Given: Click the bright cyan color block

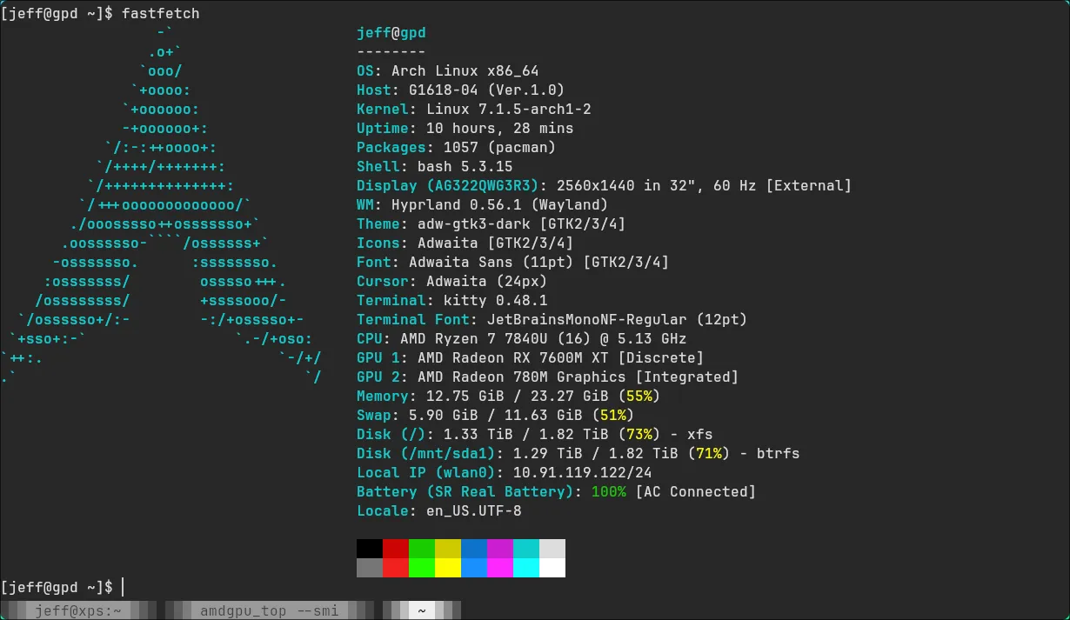Looking at the screenshot, I should 526,568.
